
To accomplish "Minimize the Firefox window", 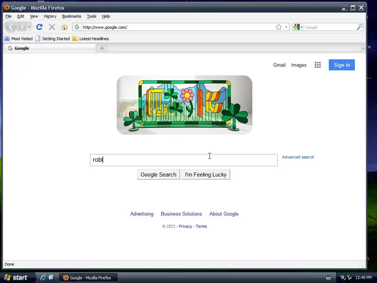I will click(x=344, y=8).
